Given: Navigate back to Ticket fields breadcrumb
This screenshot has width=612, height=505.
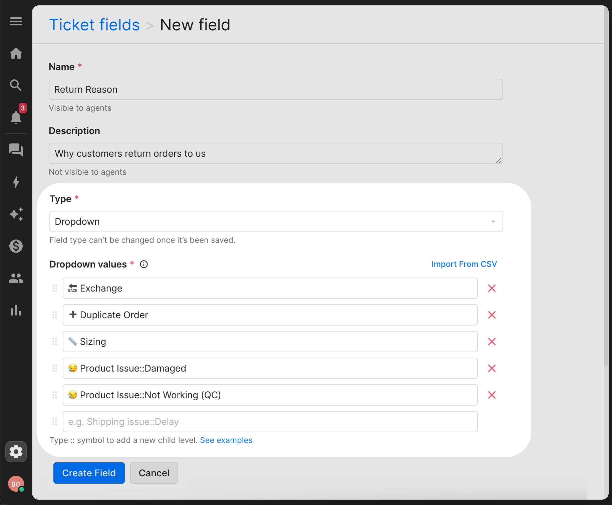Looking at the screenshot, I should tap(94, 24).
